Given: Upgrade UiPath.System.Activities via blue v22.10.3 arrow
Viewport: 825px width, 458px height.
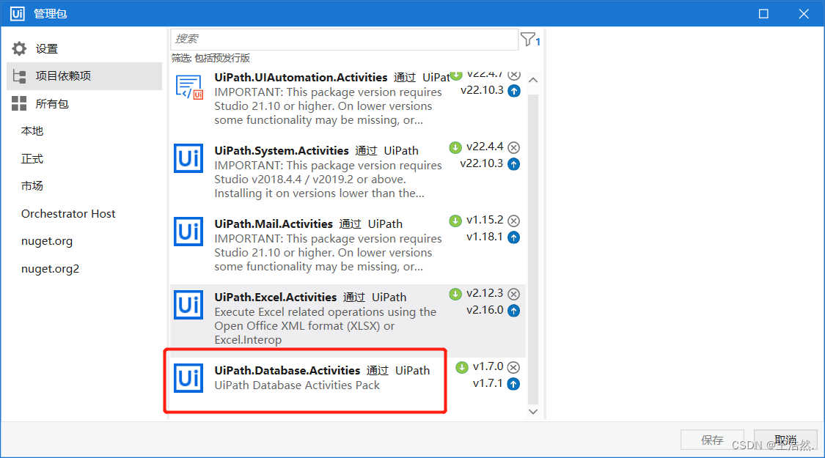Looking at the screenshot, I should click(513, 163).
